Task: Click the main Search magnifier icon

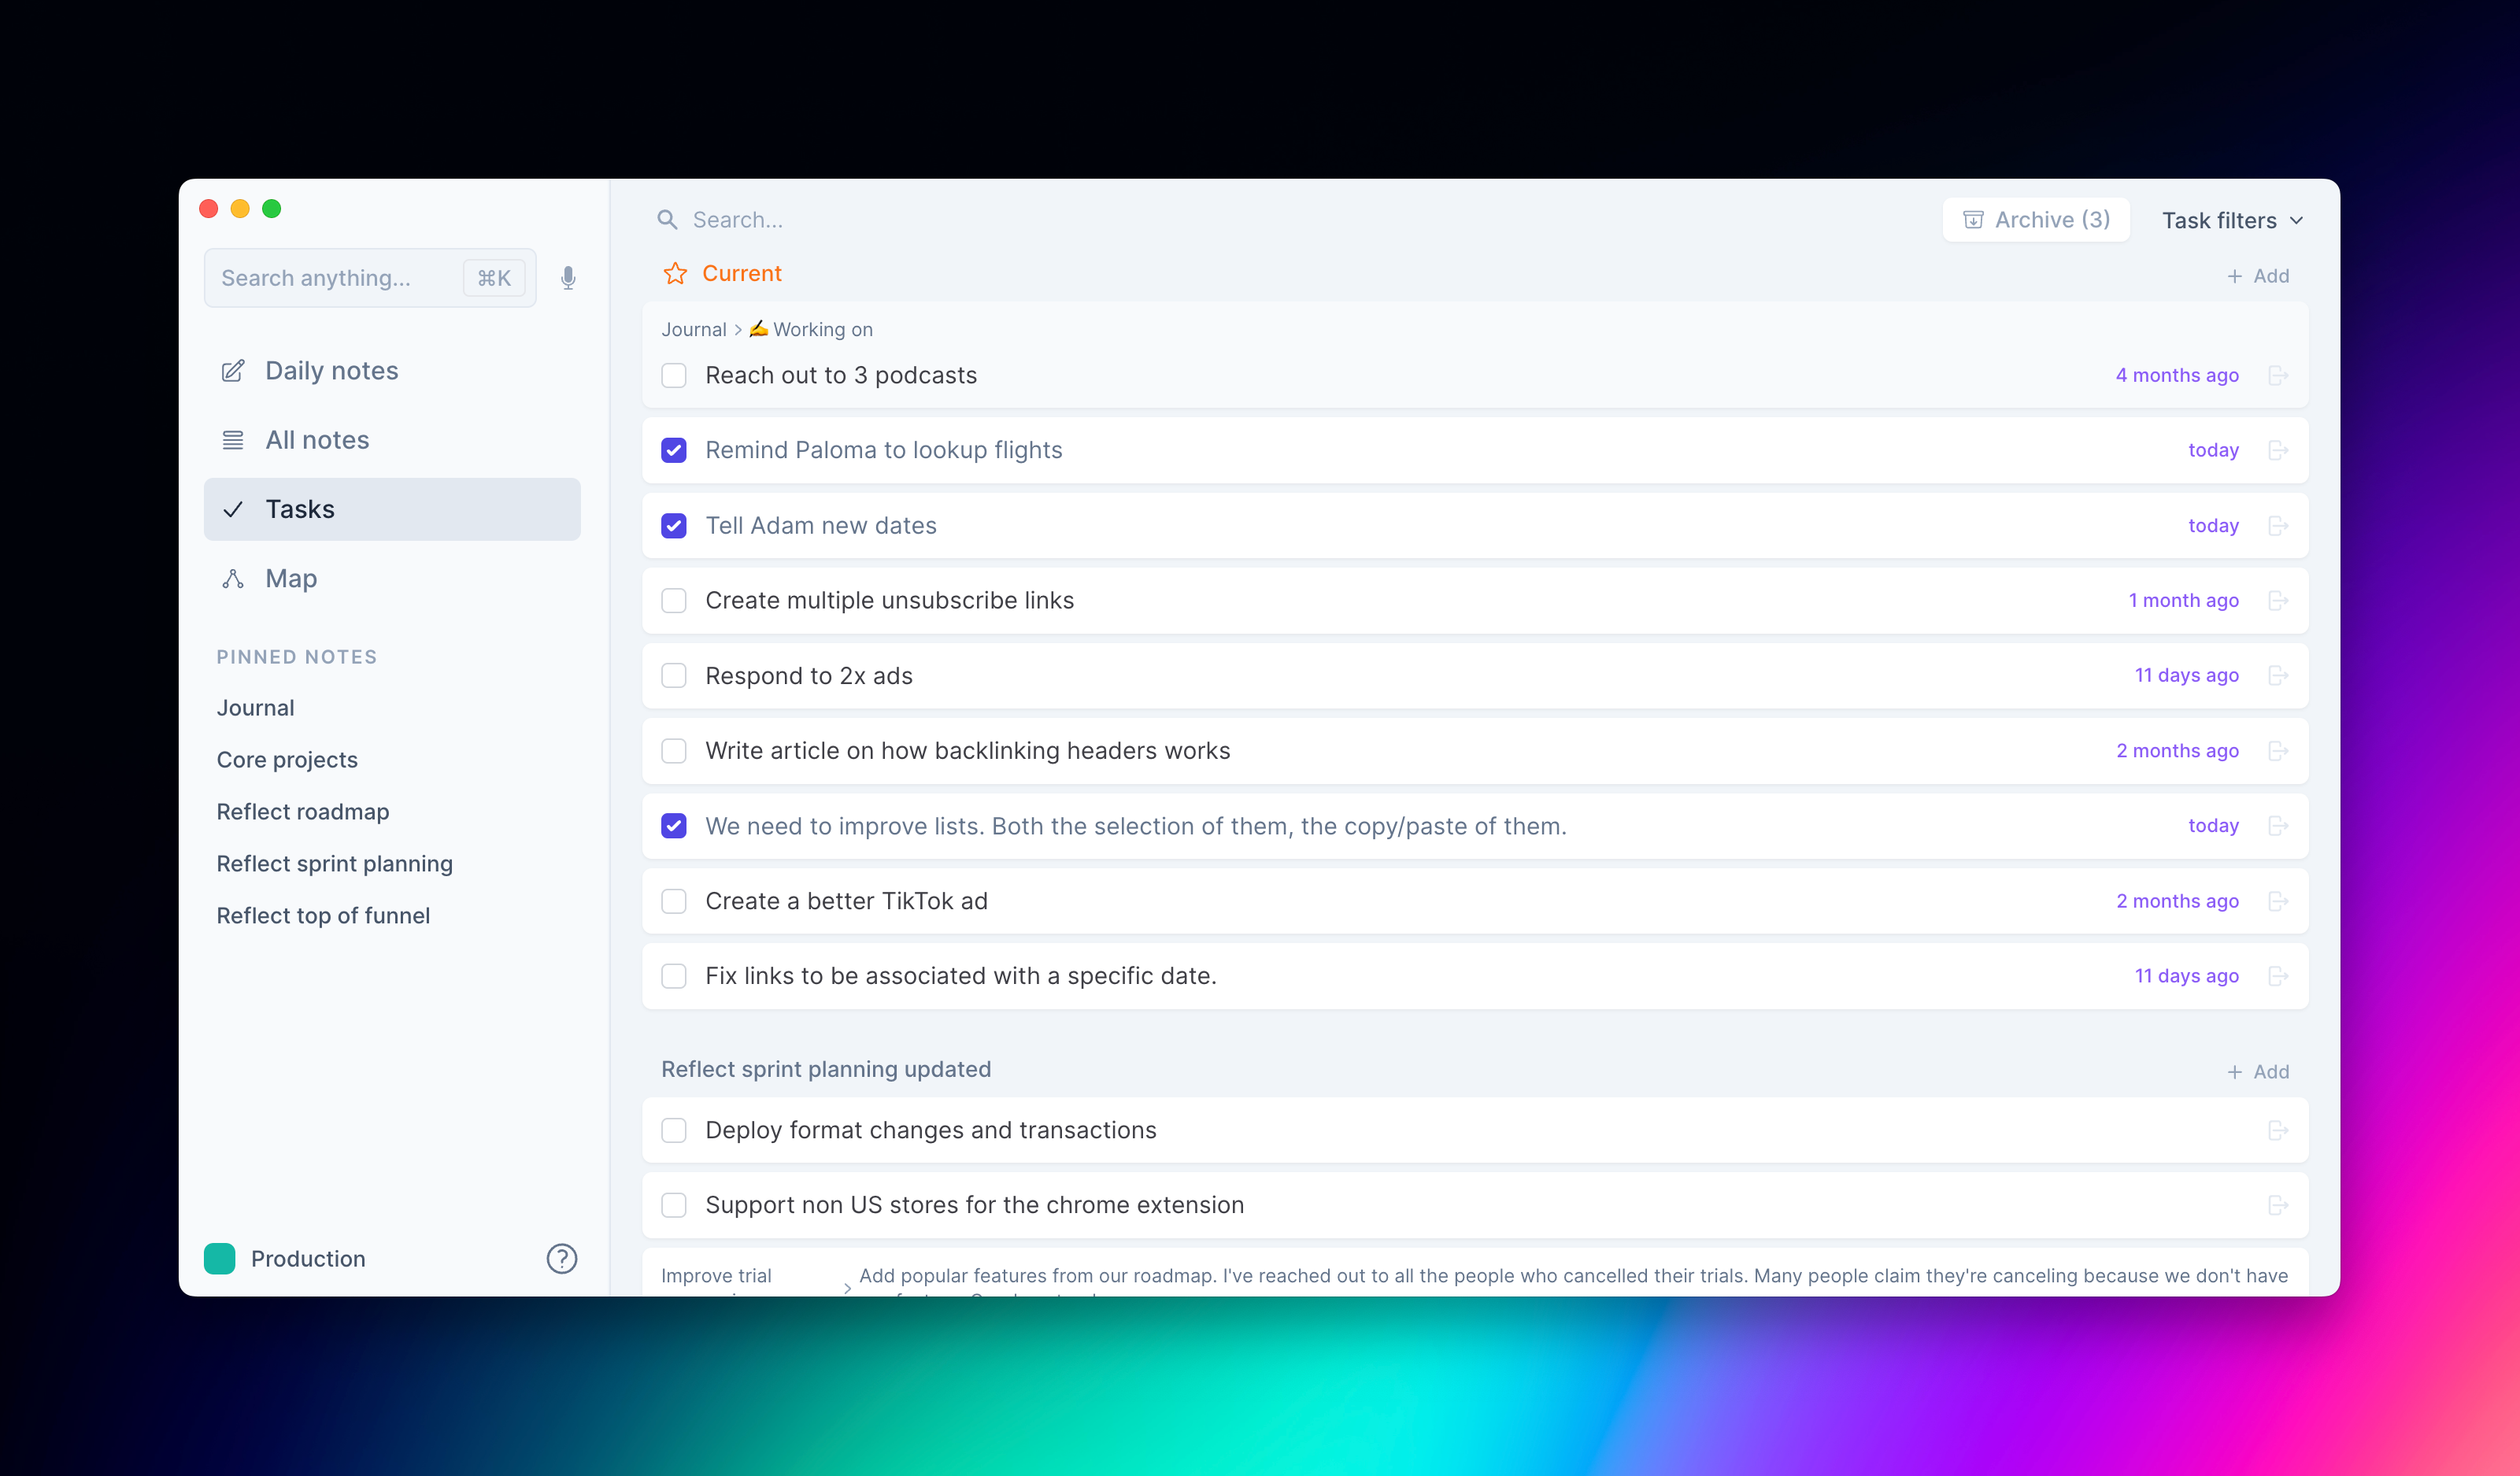Action: (667, 220)
